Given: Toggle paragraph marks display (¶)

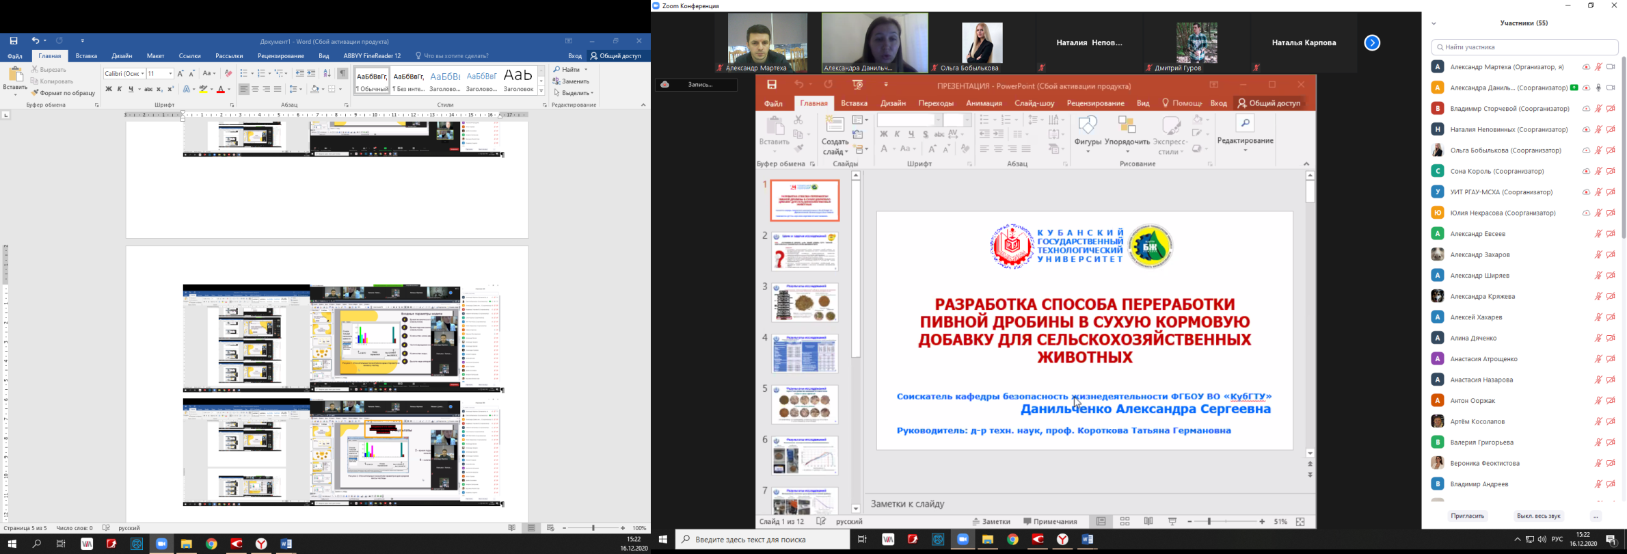Looking at the screenshot, I should [342, 73].
